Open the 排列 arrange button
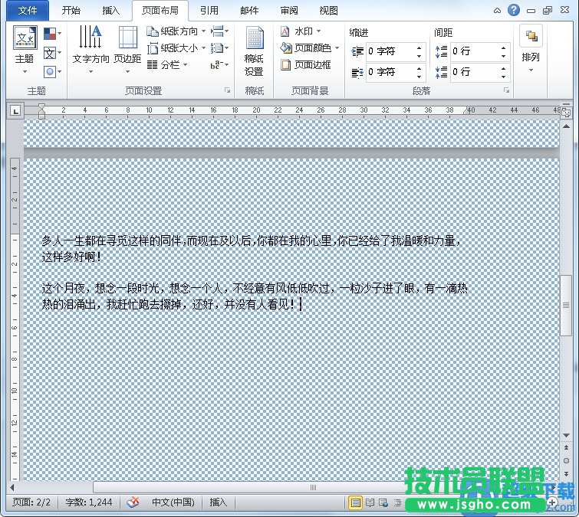This screenshot has height=517, width=579. click(x=530, y=44)
